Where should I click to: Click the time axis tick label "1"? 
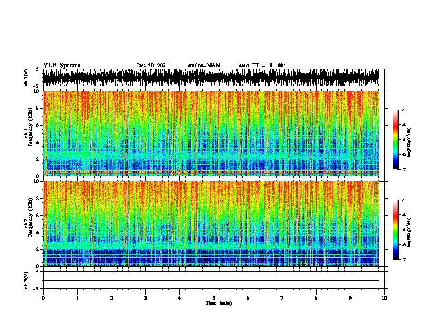point(77,298)
